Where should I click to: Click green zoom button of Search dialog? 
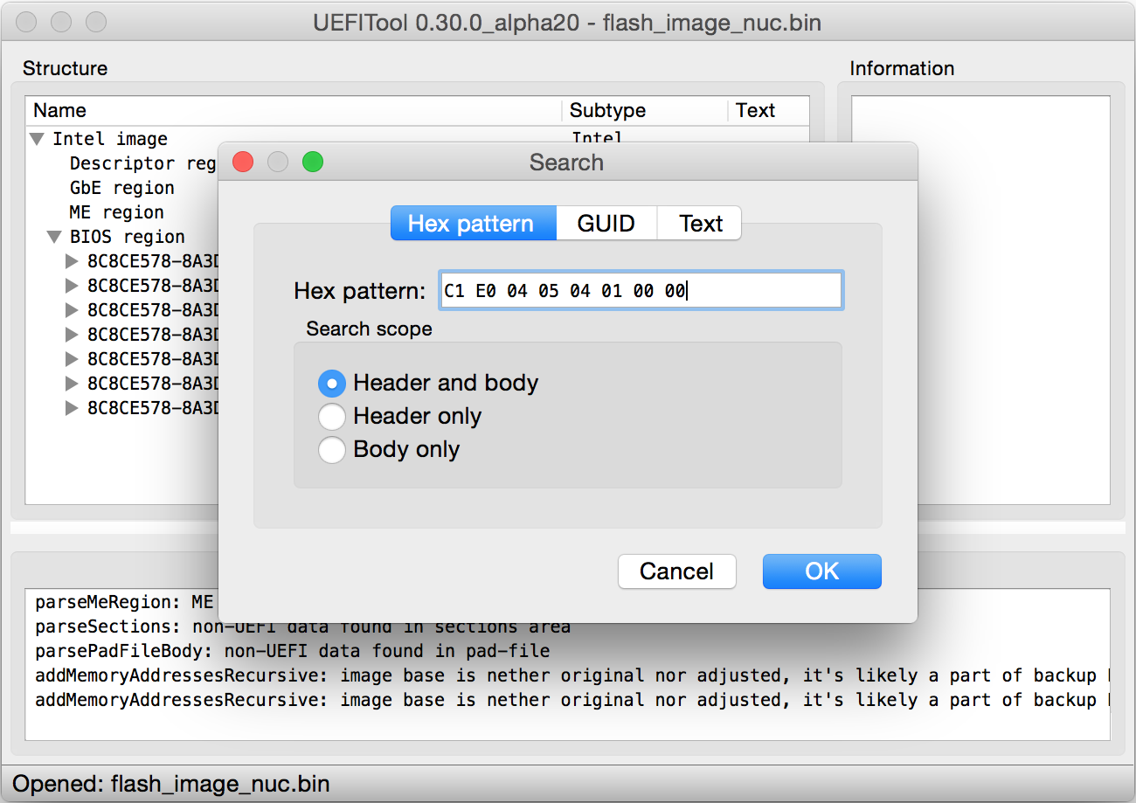[313, 162]
